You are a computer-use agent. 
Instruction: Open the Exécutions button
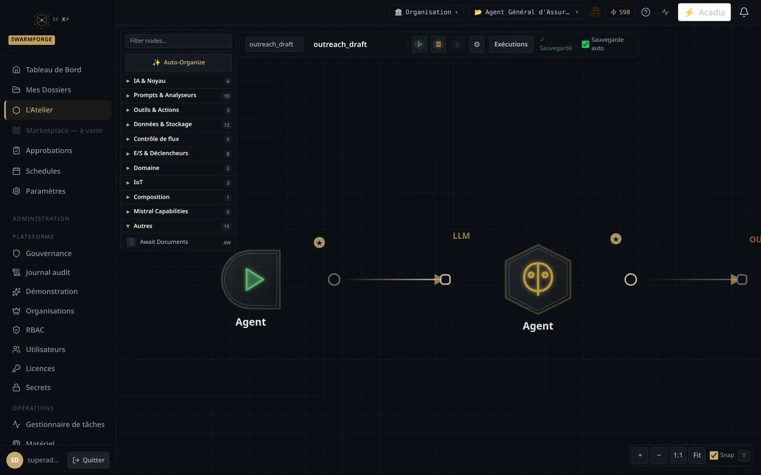511,45
